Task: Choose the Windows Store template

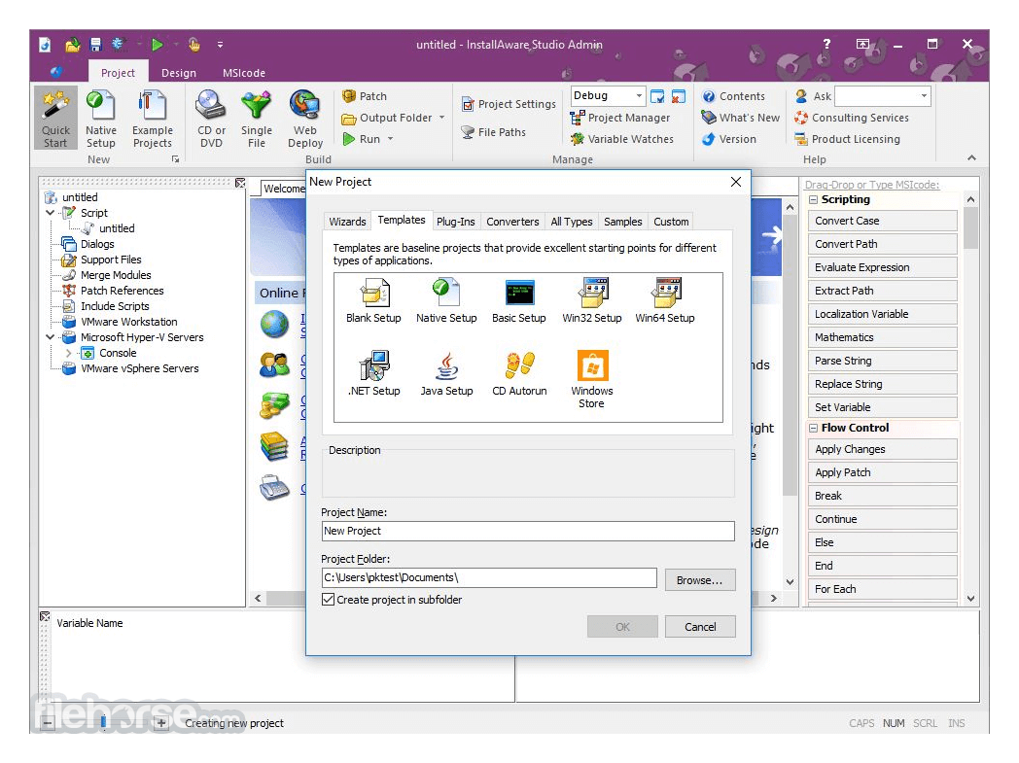Action: coord(591,379)
